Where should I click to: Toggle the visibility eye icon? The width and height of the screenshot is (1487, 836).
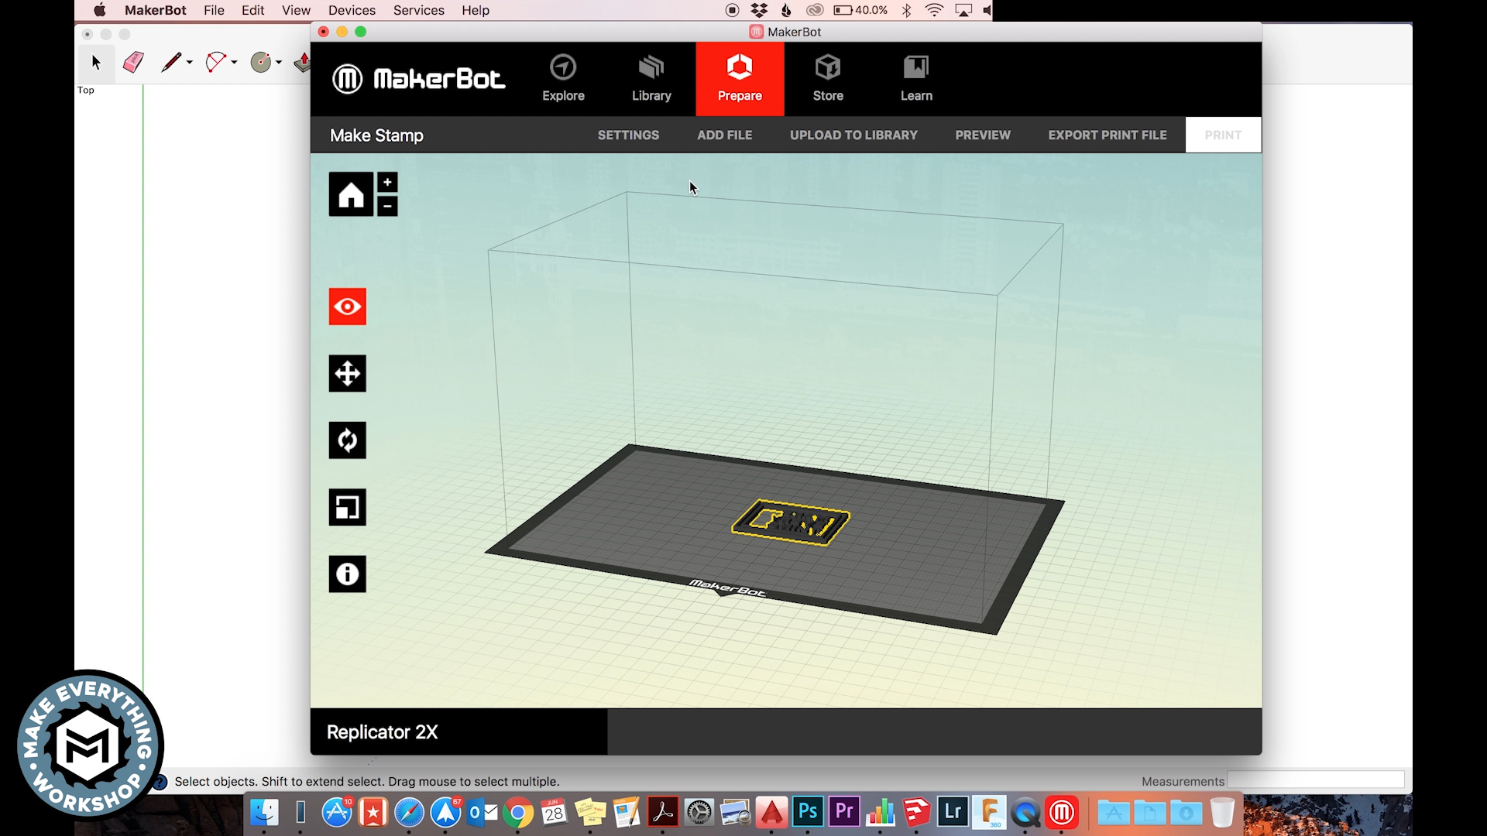pyautogui.click(x=347, y=307)
